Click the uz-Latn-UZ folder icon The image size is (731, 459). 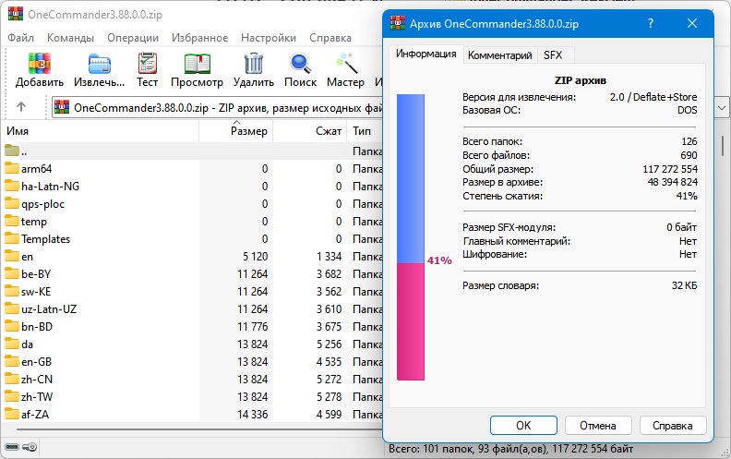[12, 308]
